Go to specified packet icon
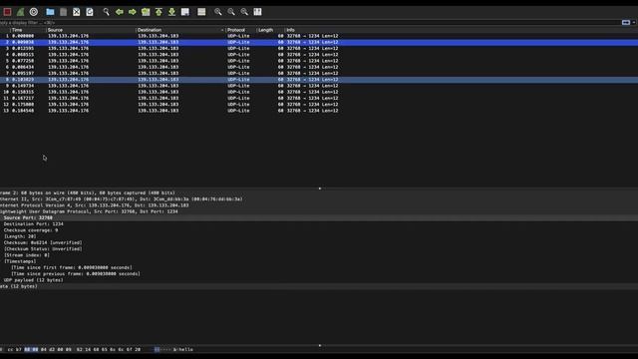Viewport: 638px width, 359px height. (x=146, y=12)
